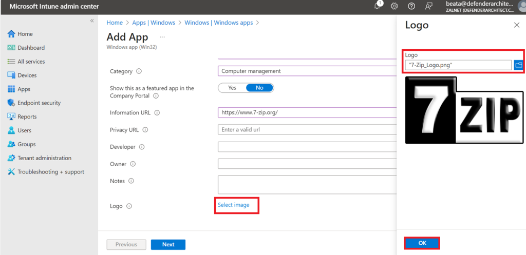Image resolution: width=526 pixels, height=255 pixels.
Task: Click the Developer field
Action: tap(307, 147)
